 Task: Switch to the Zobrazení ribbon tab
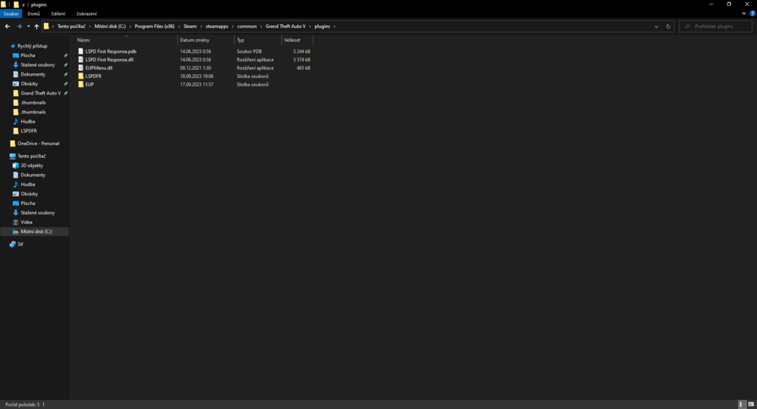click(x=86, y=14)
